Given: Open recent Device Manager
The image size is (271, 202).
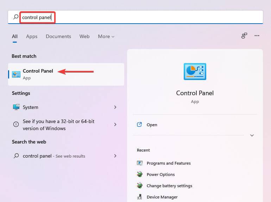Looking at the screenshot, I should [162, 197].
